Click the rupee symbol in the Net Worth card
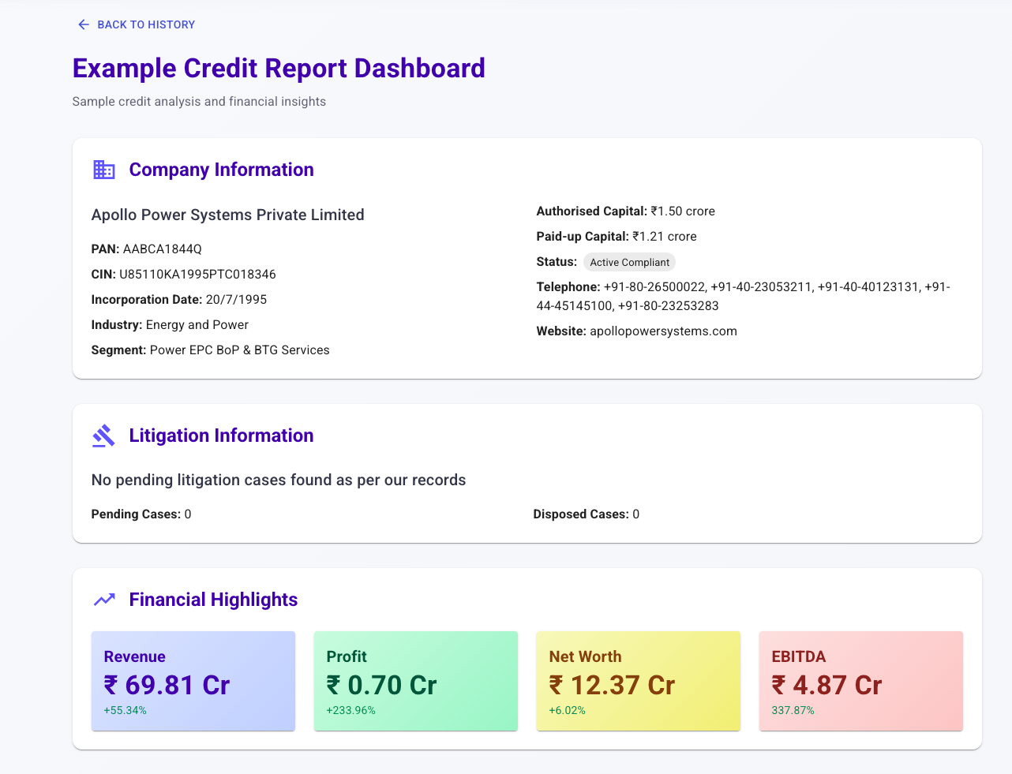Image resolution: width=1012 pixels, height=774 pixels. [x=557, y=685]
